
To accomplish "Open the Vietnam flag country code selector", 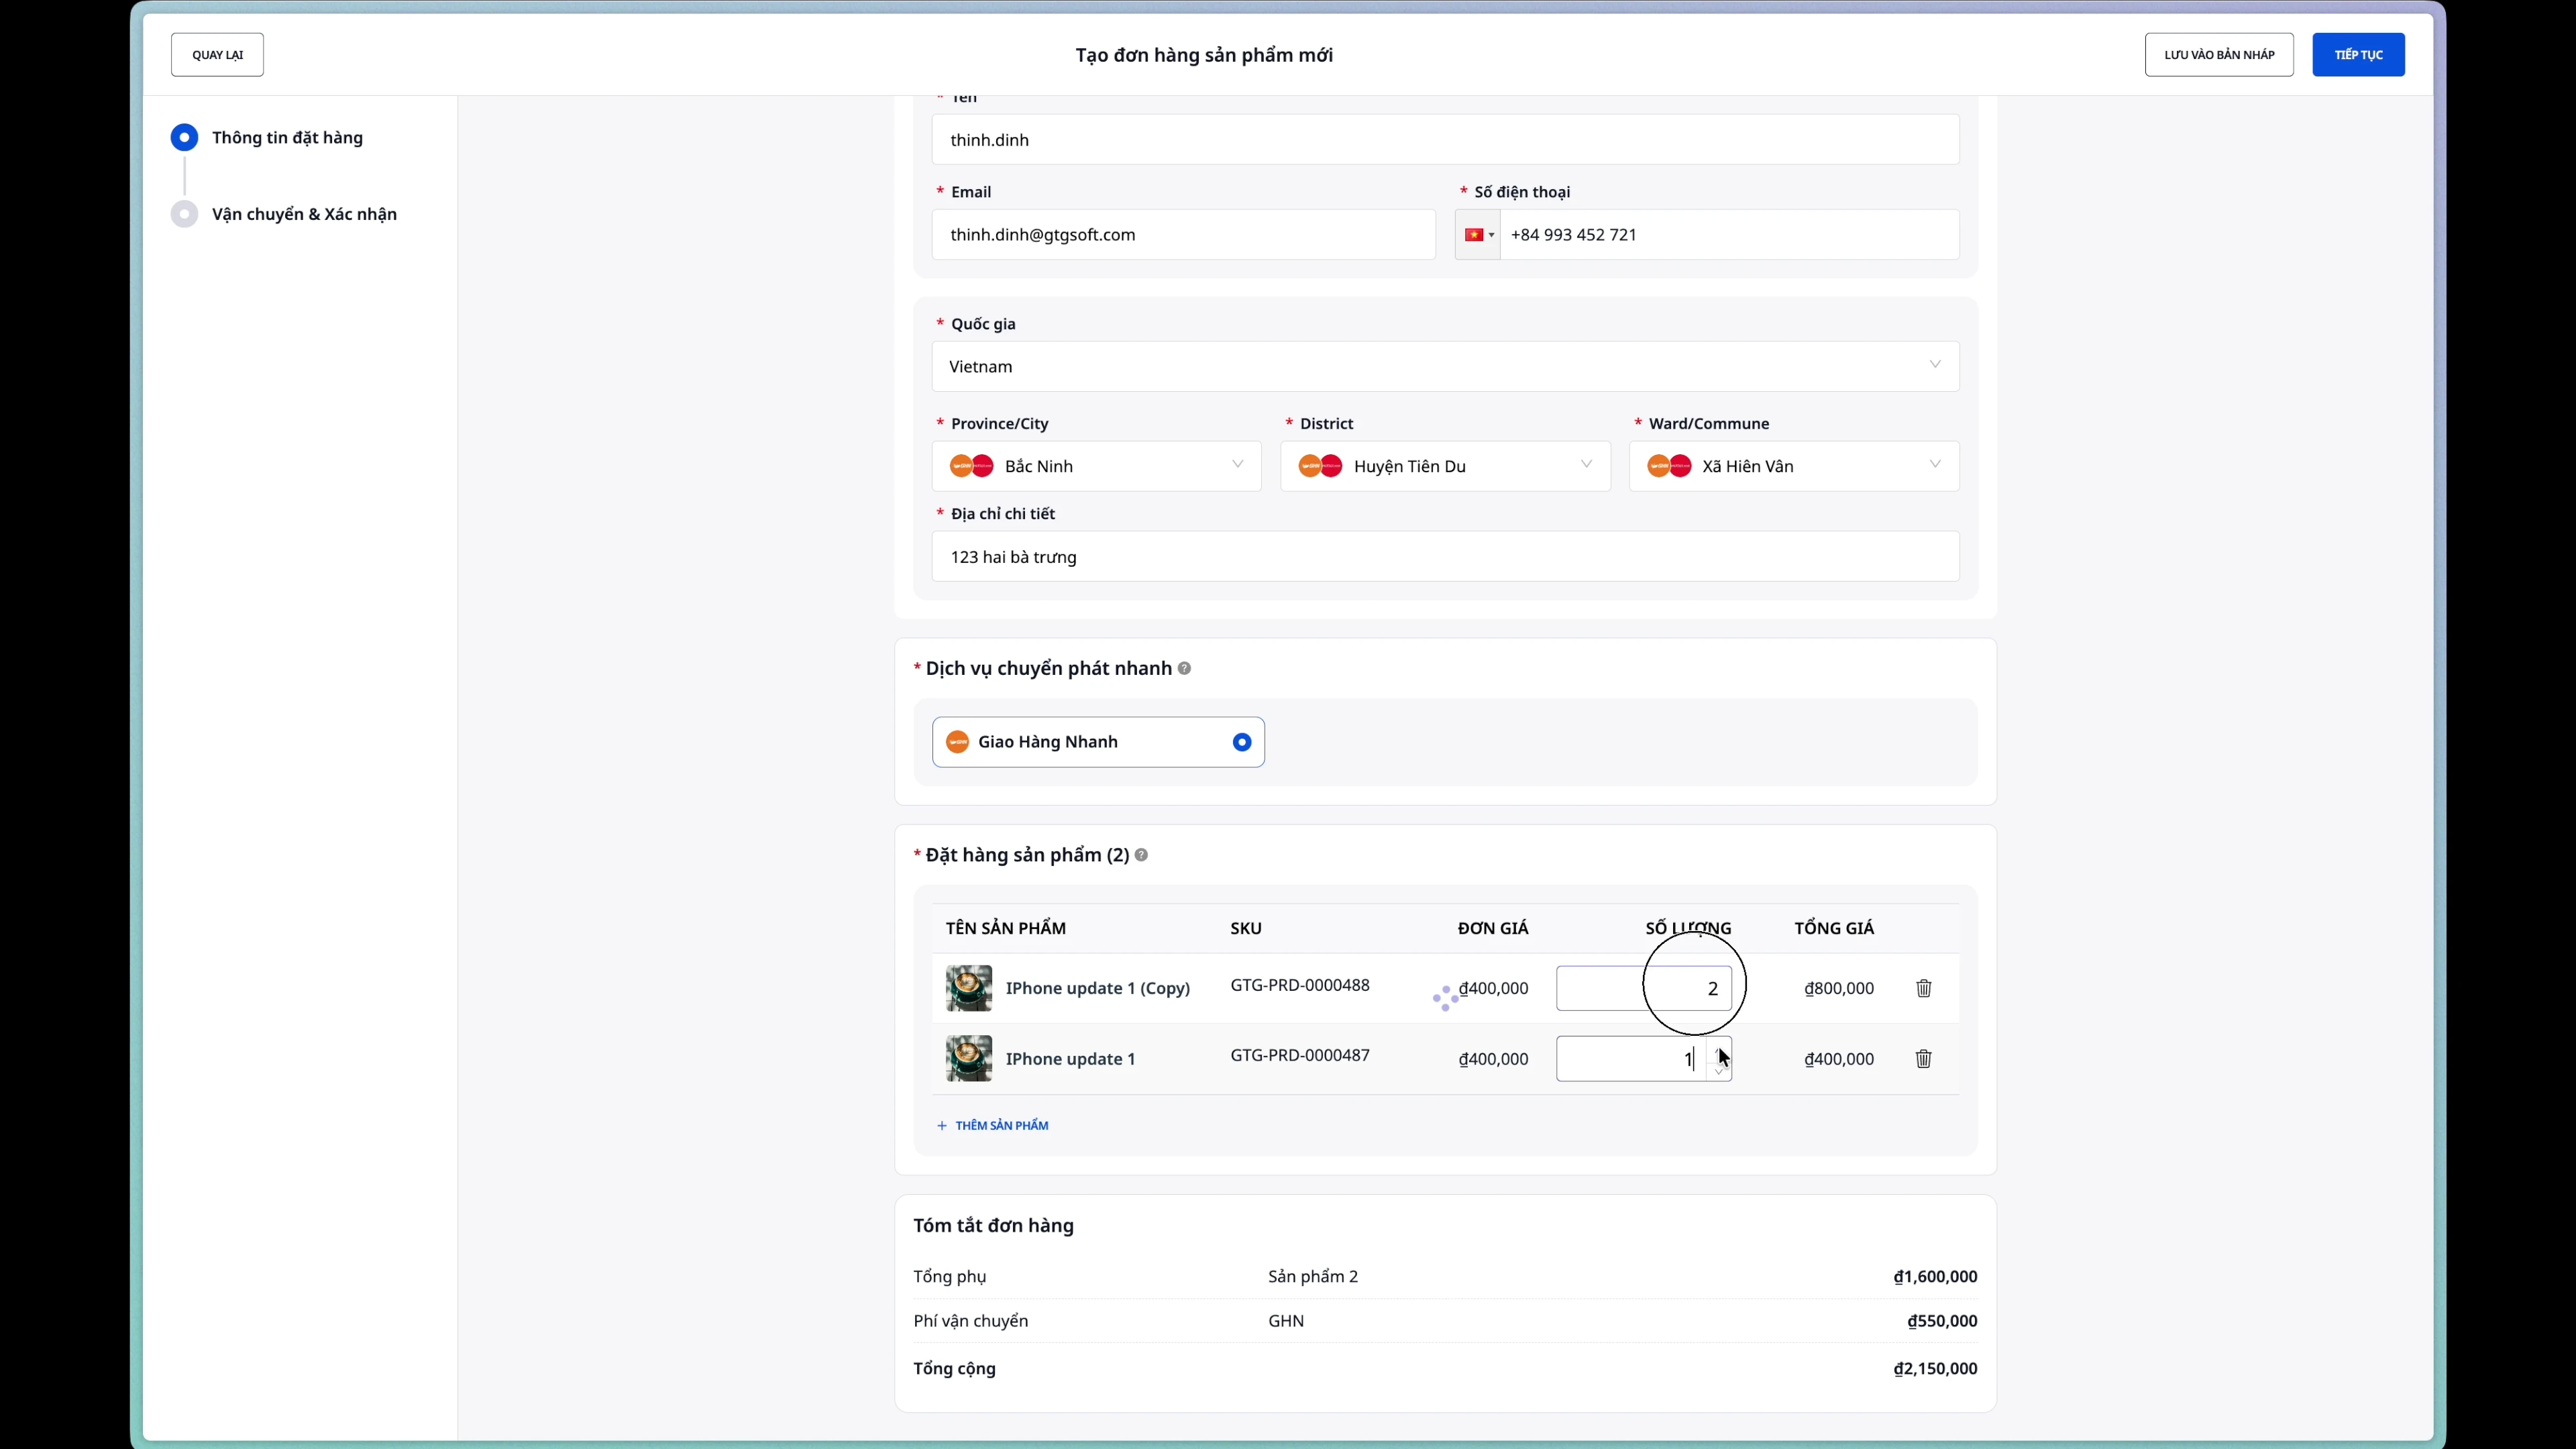I will click(1477, 235).
